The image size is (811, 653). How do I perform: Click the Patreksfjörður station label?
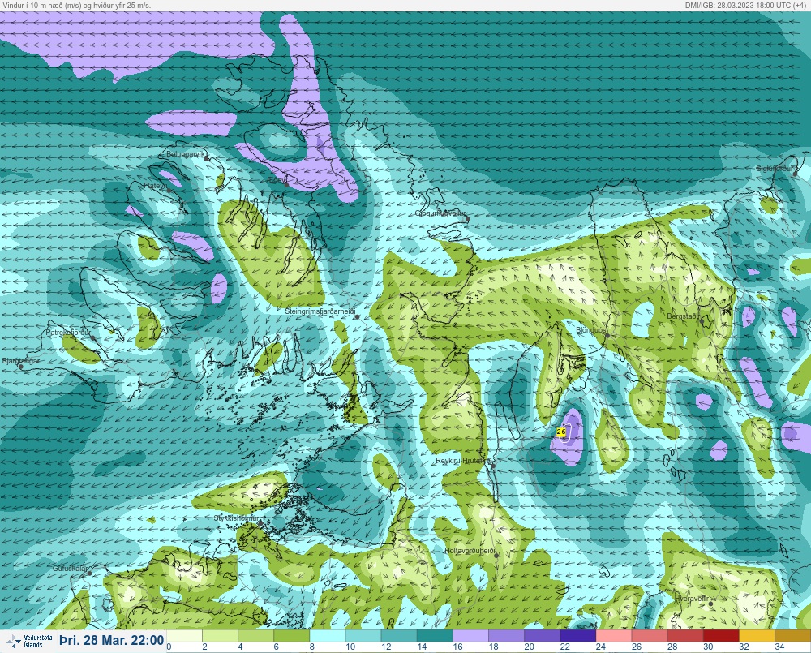click(68, 333)
